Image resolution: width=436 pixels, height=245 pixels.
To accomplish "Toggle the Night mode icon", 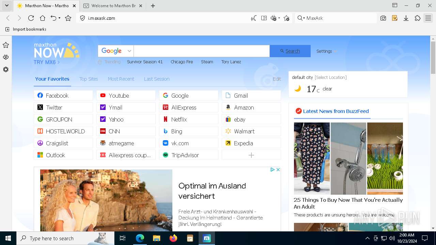I will pos(273,18).
